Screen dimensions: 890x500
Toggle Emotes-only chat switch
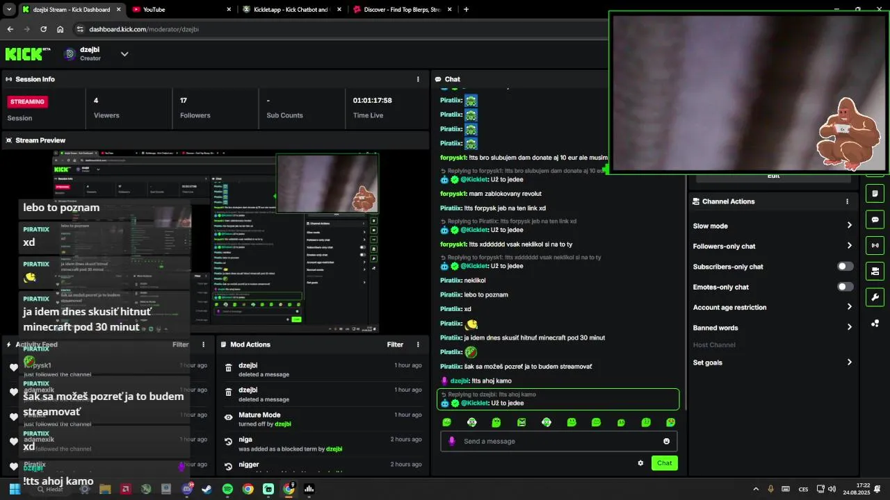pos(845,287)
